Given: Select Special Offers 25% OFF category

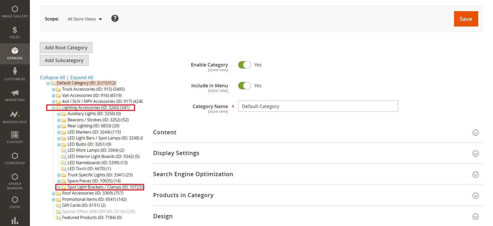Looking at the screenshot, I should 99,212.
